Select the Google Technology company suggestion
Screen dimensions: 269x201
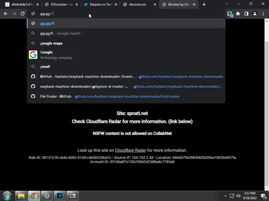[126, 55]
